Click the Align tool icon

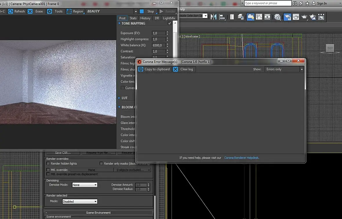pyautogui.click(x=222, y=17)
